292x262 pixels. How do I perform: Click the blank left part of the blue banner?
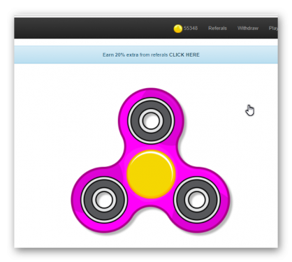pos(56,54)
